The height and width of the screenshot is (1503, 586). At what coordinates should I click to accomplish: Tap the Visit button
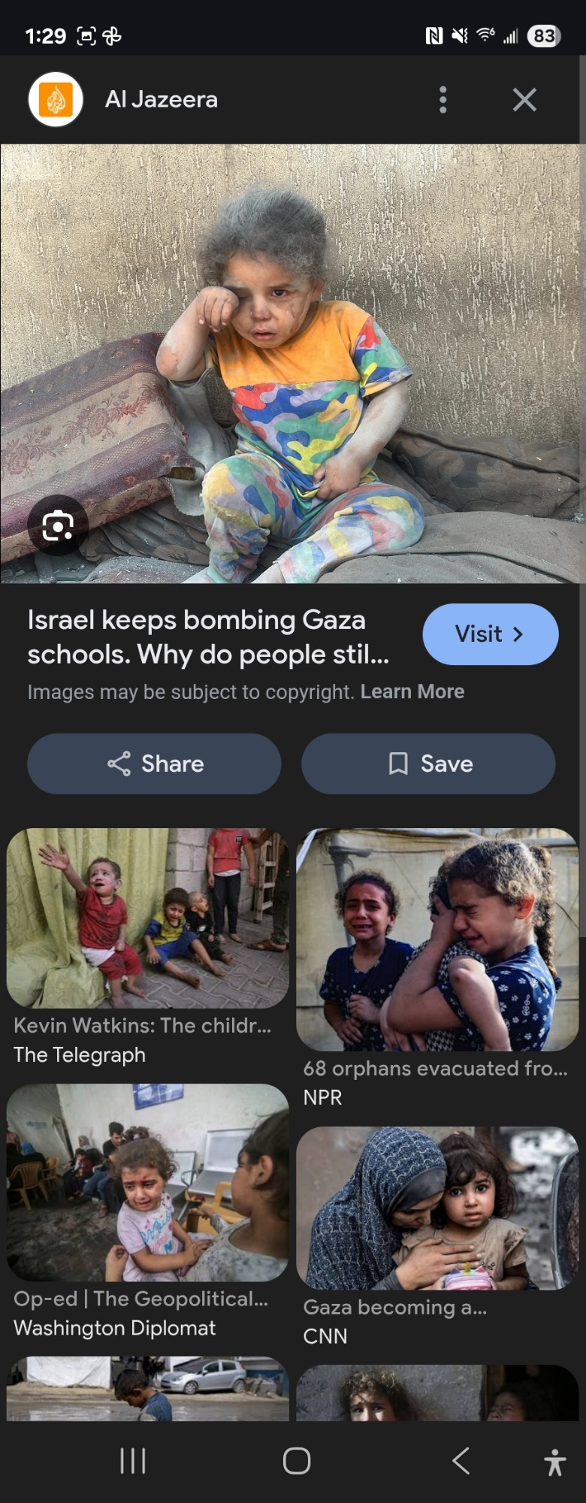[x=491, y=634]
